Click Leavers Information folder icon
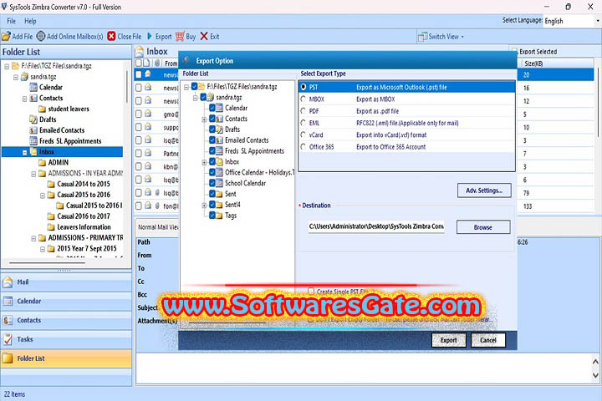 tap(51, 227)
